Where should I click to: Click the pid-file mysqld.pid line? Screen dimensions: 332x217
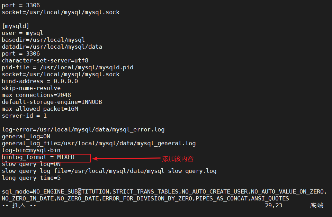[x=68, y=68]
